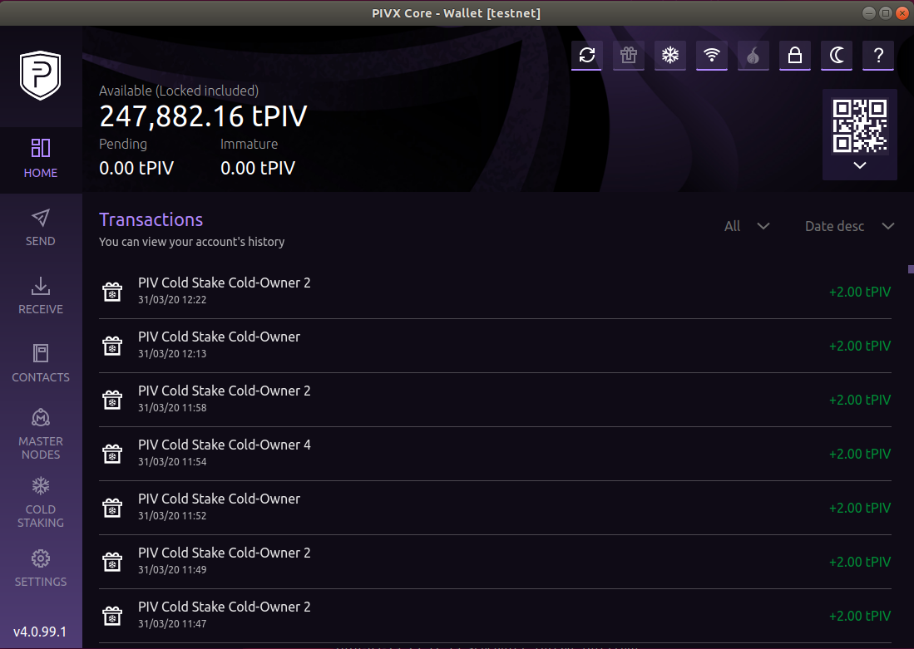The width and height of the screenshot is (914, 649).
Task: Click the 31/03/20 11:47 timestamp
Action: pyautogui.click(x=172, y=623)
